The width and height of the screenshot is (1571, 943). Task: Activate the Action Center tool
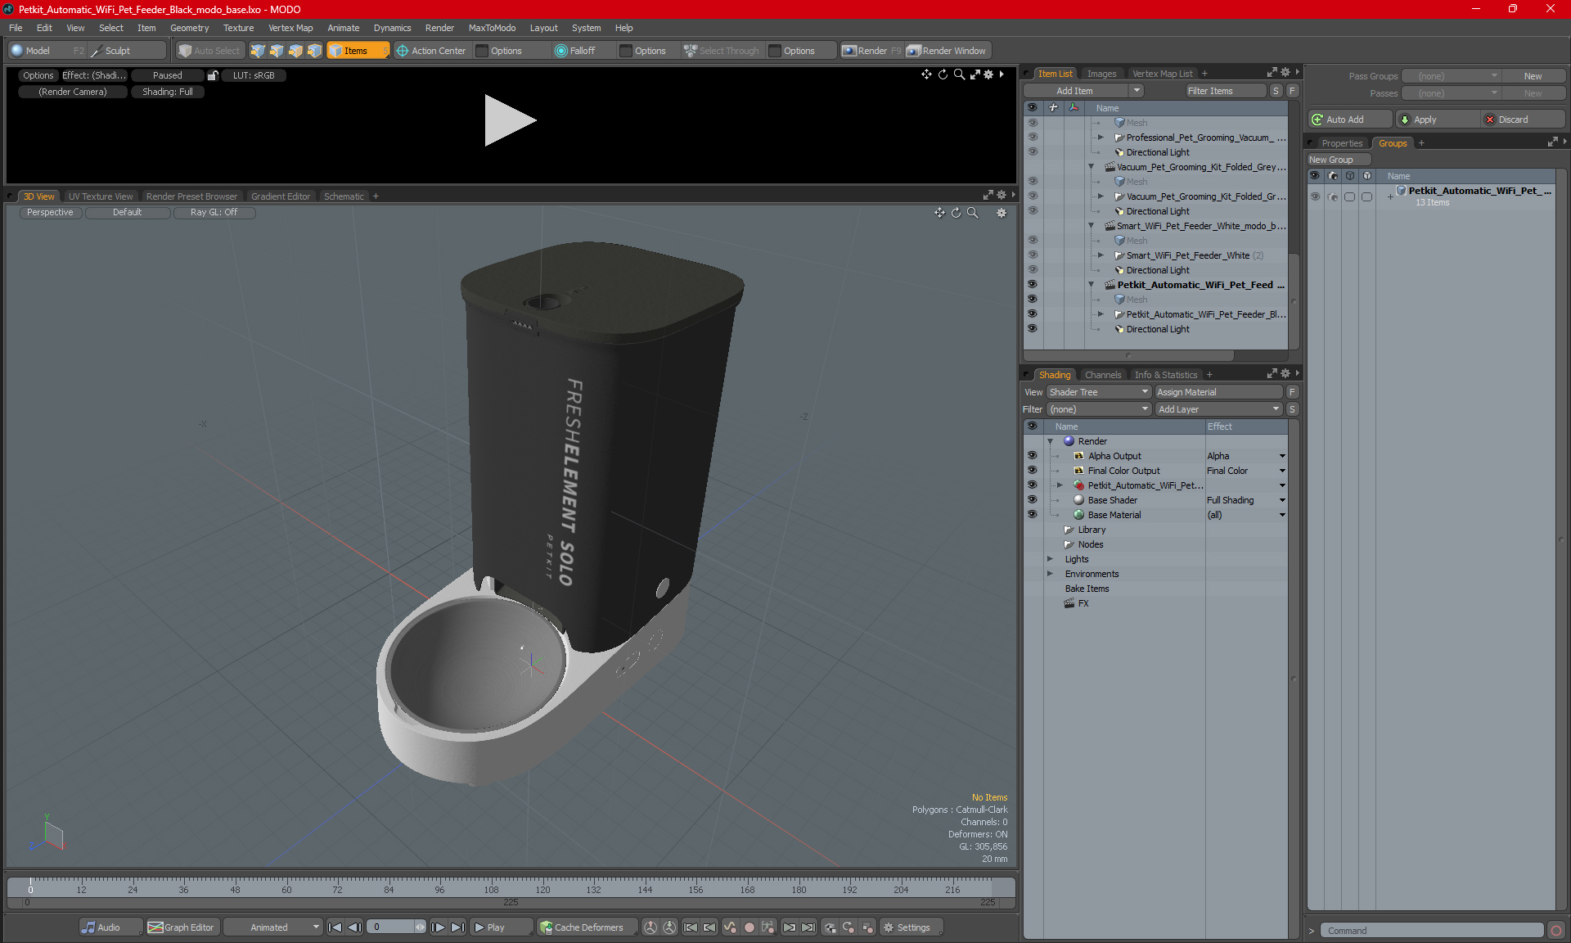431,51
